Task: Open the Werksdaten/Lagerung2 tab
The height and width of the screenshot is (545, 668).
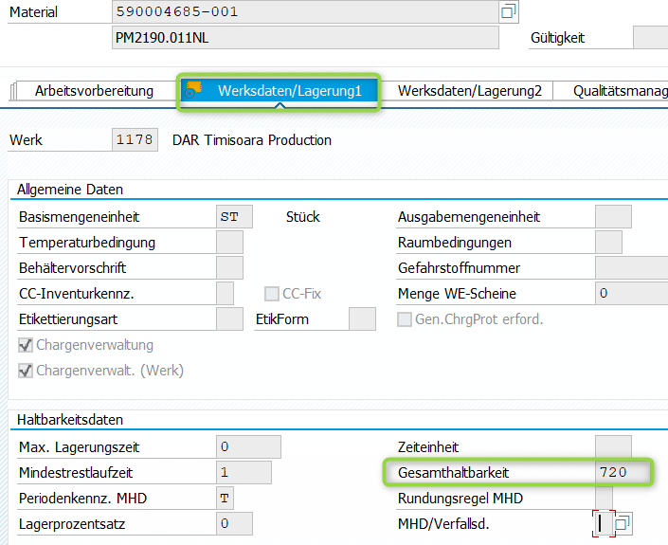Action: click(x=469, y=91)
